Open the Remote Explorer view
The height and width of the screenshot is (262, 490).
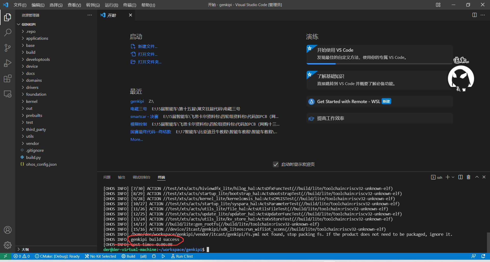[x=8, y=94]
